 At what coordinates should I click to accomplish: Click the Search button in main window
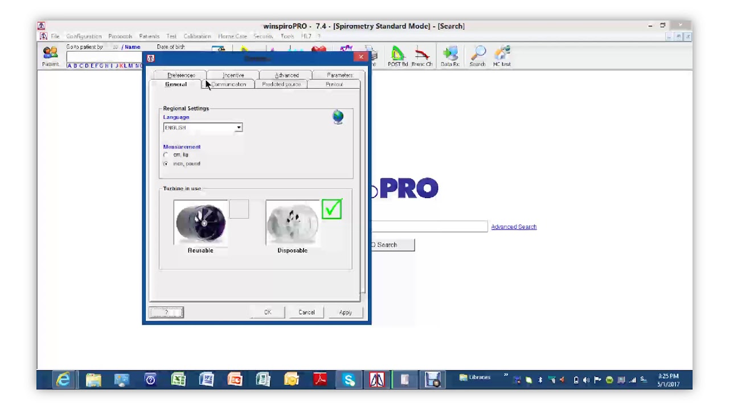pos(392,245)
